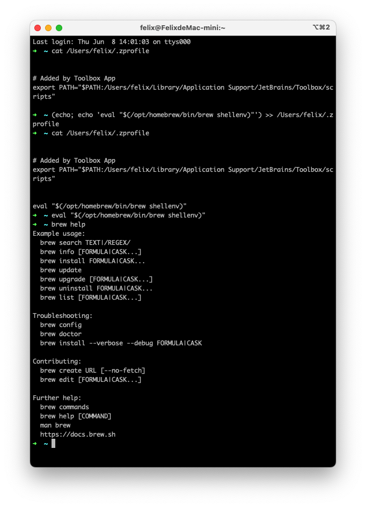Close the terminal window with the red button
366x507 pixels.
pos(38,28)
